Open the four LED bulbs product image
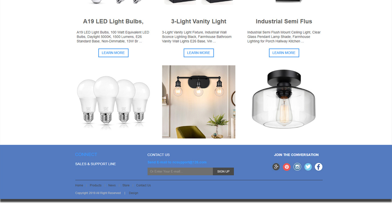Viewport: 392px width, 216px height. (113, 102)
